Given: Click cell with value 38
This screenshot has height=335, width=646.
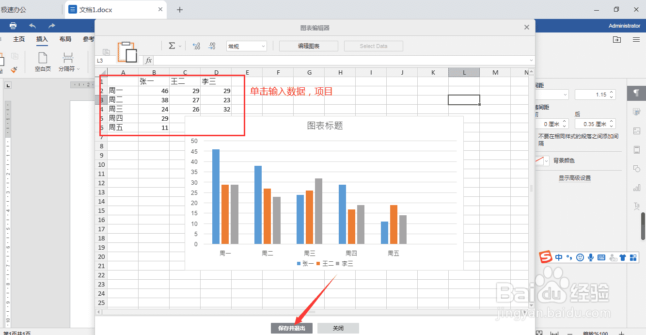Looking at the screenshot, I should click(154, 100).
